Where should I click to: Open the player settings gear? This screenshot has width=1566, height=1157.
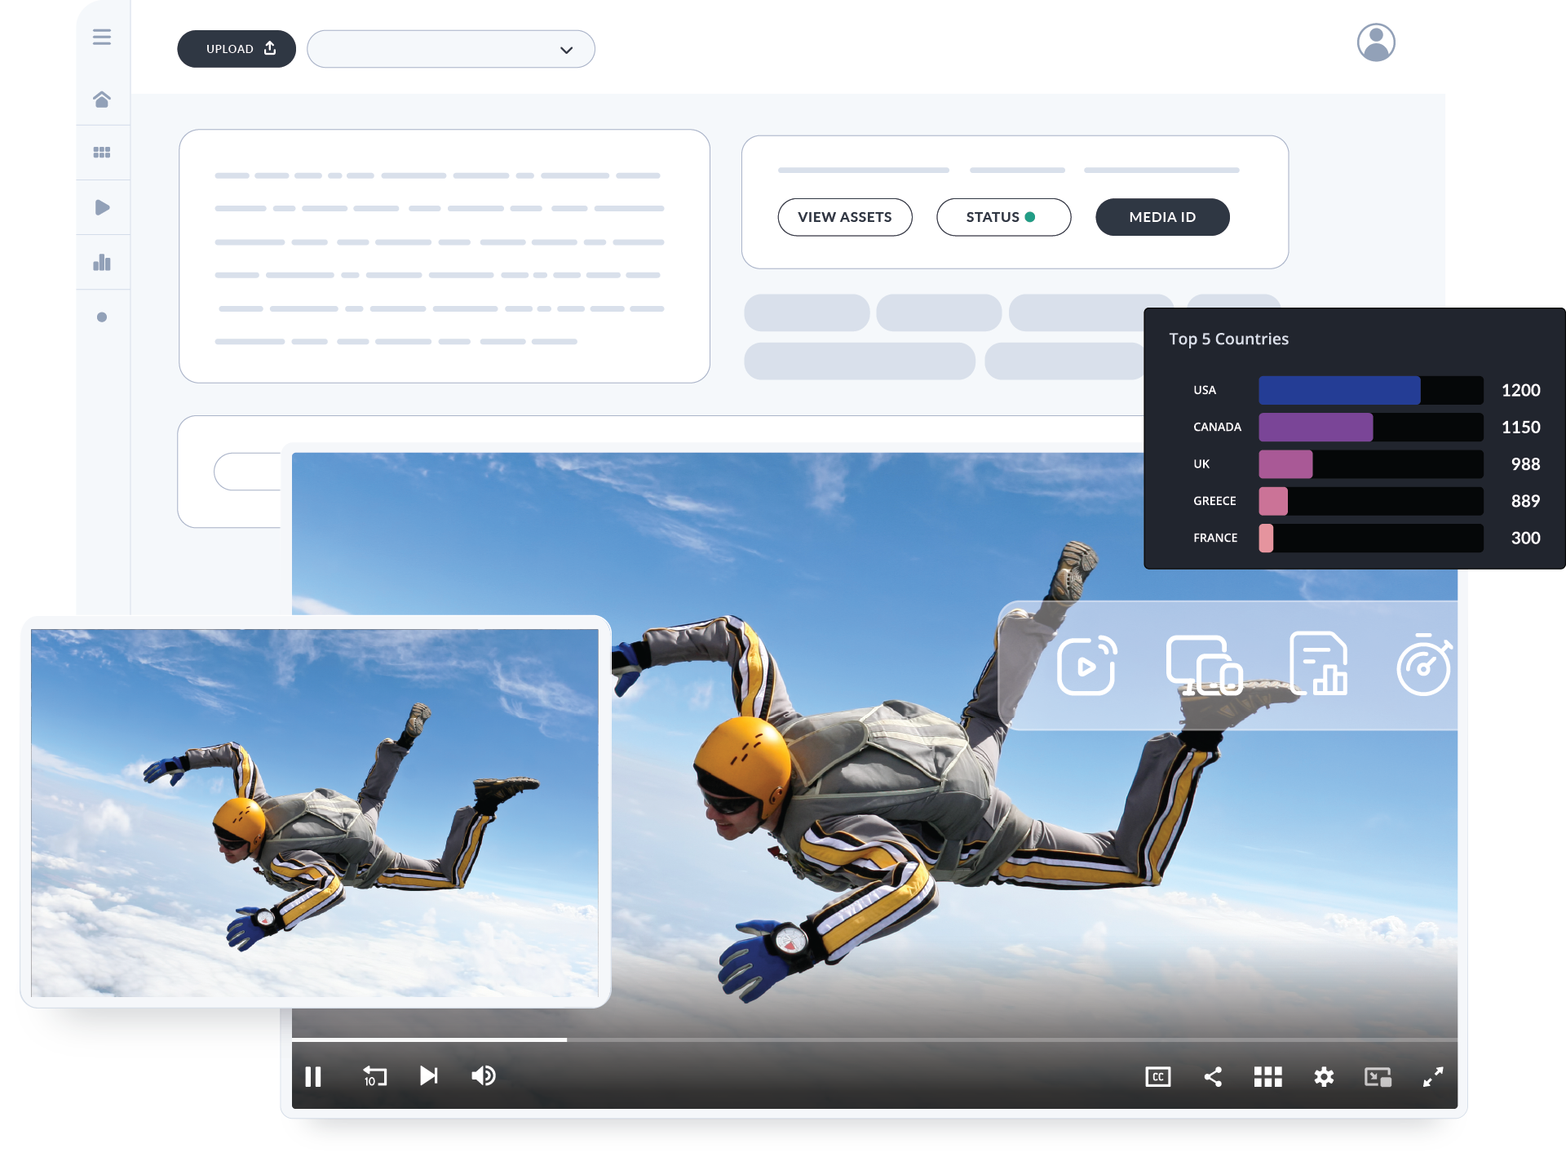pos(1323,1077)
